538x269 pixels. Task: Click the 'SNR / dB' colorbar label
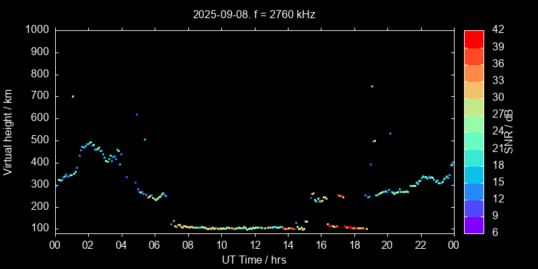pos(509,131)
